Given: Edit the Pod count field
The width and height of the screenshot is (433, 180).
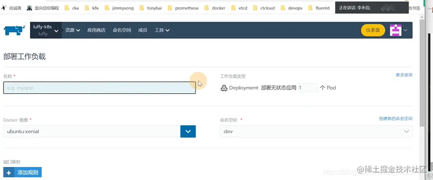Looking at the screenshot, I should click(308, 88).
